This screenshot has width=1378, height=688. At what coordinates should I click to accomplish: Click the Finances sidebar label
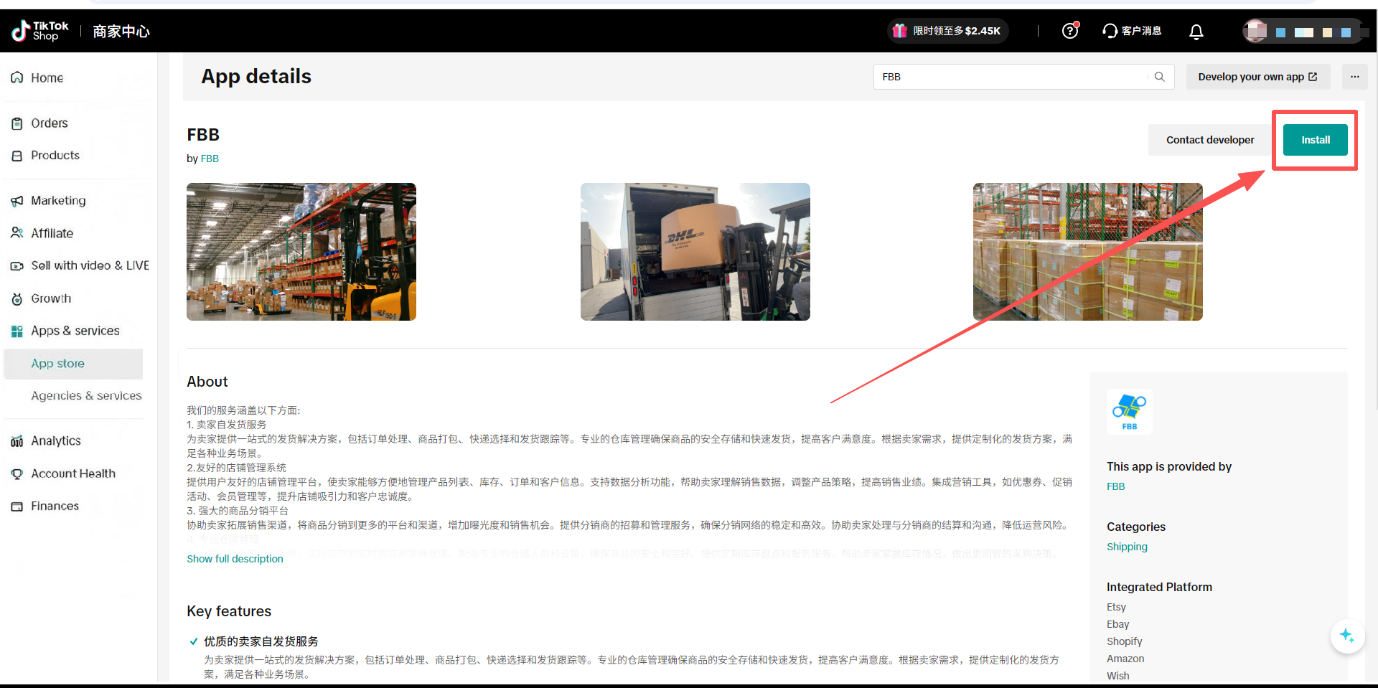point(55,506)
